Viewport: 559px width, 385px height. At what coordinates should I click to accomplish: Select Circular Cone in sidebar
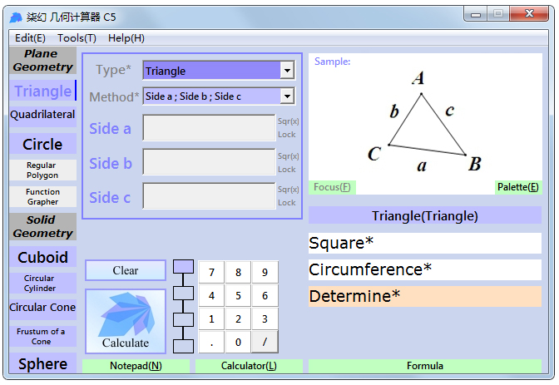tap(42, 308)
